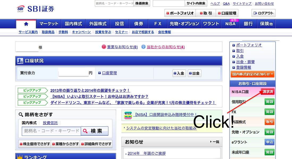The height and width of the screenshot is (159, 292).
Task: Open the 先物・オプション menu tab
Action: coord(184,24)
